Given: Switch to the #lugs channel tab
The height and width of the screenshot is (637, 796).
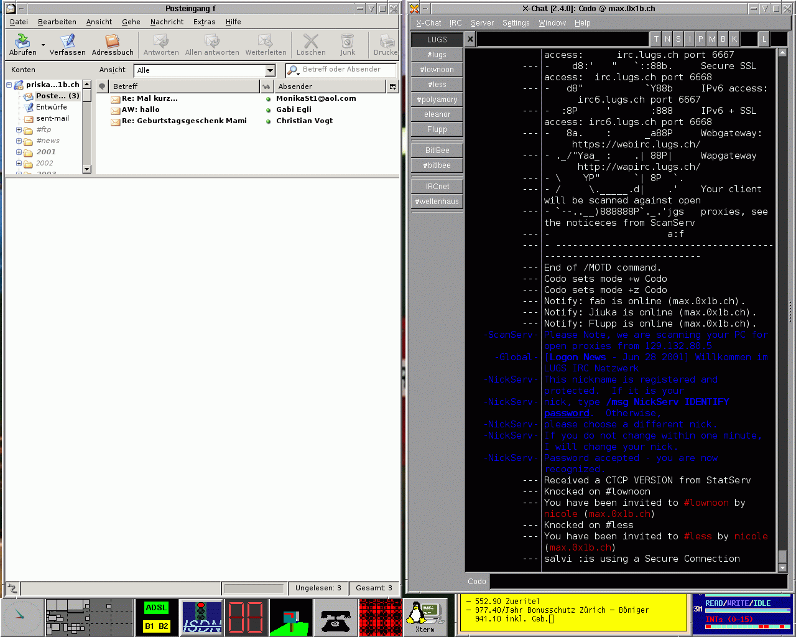Looking at the screenshot, I should tap(437, 55).
